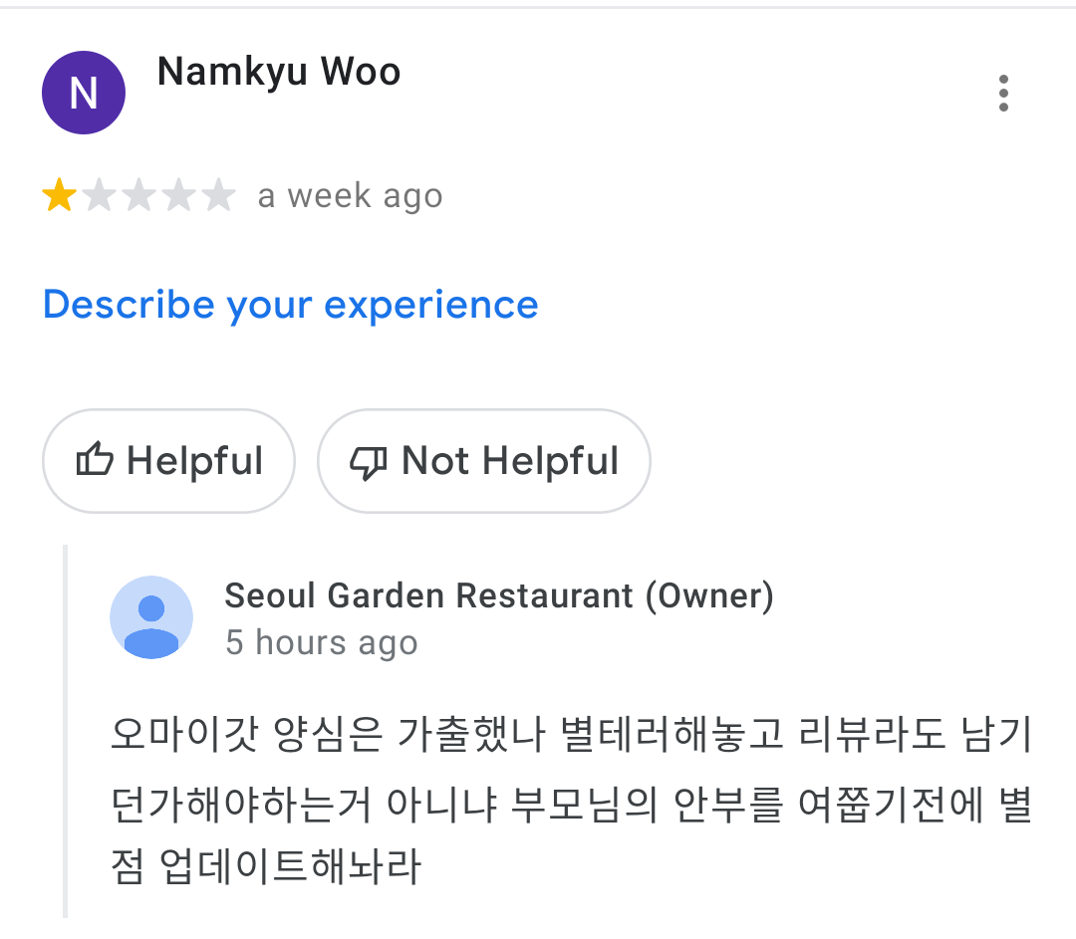This screenshot has width=1076, height=939.
Task: Mark the review using "Not Helpful" label
Action: click(509, 461)
